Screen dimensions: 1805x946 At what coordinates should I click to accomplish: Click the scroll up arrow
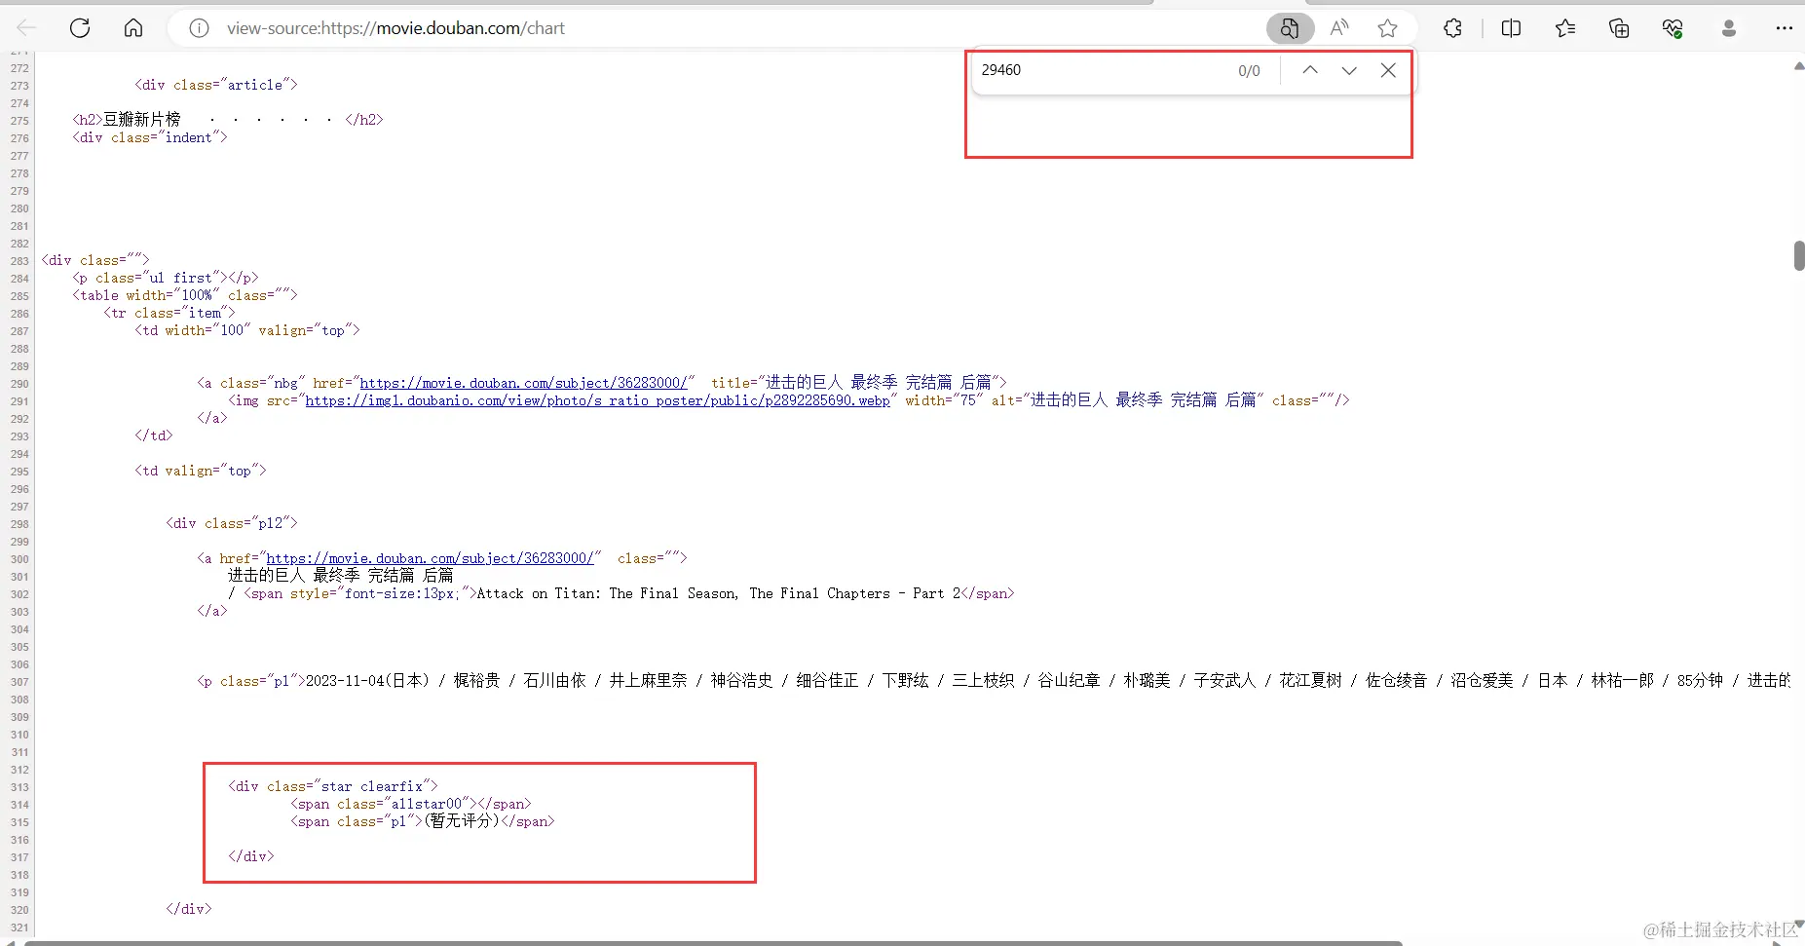tap(1798, 66)
